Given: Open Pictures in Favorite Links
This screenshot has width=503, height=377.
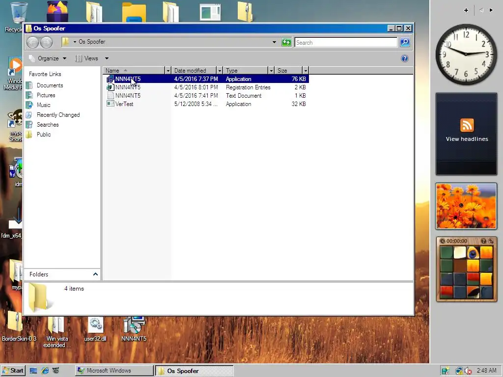Looking at the screenshot, I should [x=46, y=95].
